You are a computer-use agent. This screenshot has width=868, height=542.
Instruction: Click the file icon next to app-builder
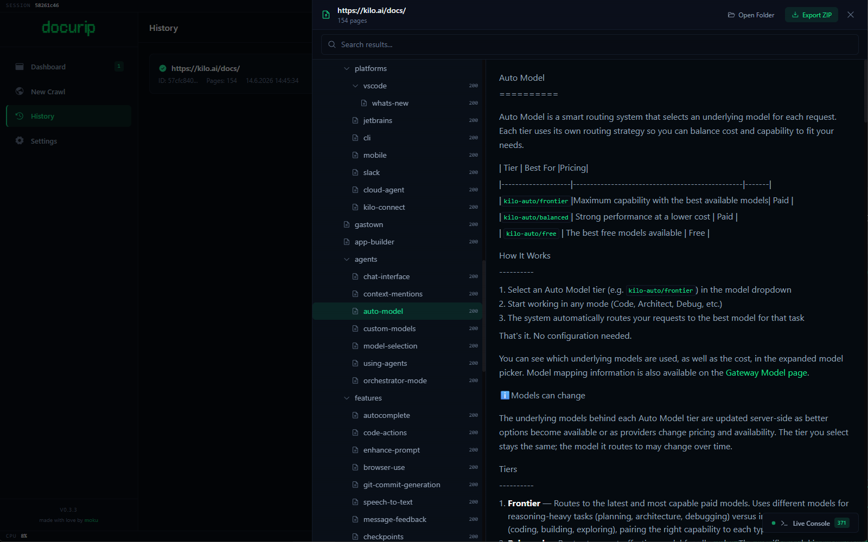tap(347, 242)
